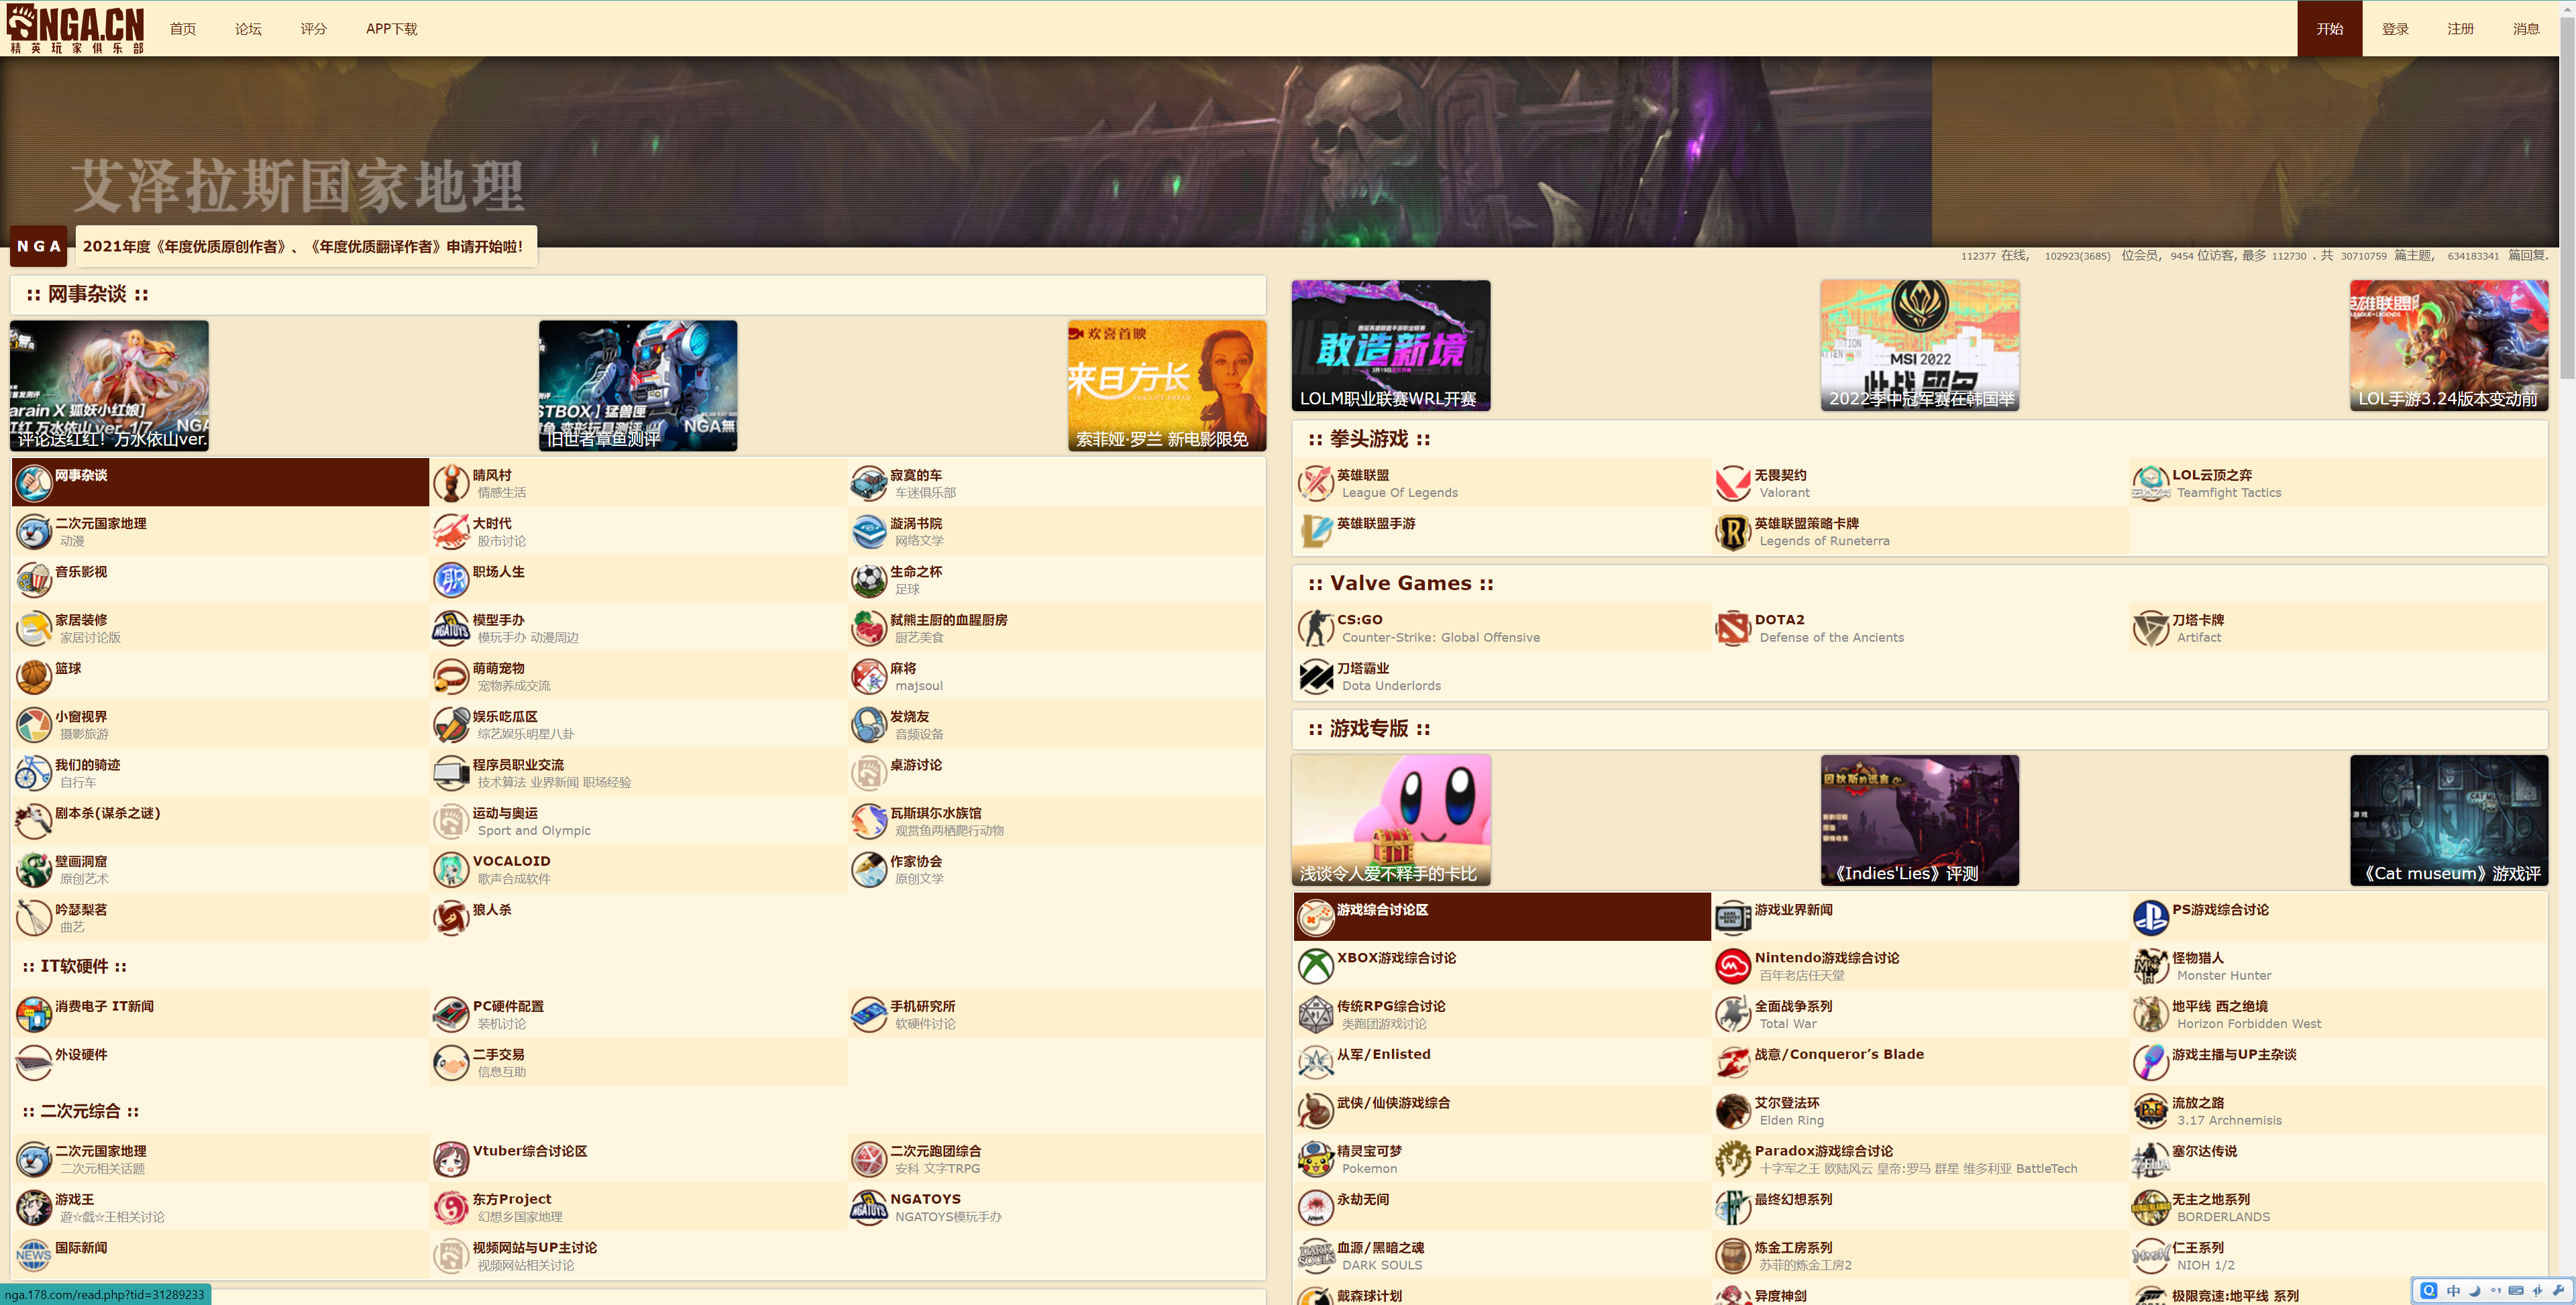Click the VOCALOID forum icon
2576x1305 pixels.
coord(451,869)
